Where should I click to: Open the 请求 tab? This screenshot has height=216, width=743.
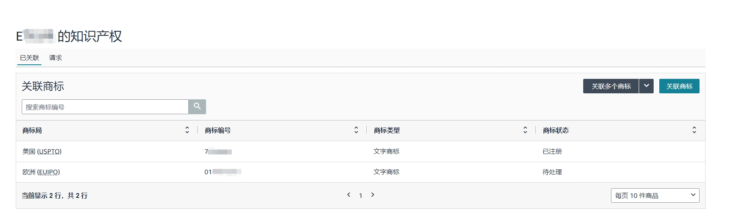coord(56,58)
